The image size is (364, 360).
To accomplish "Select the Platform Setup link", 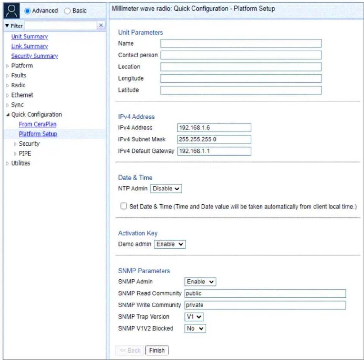I will pos(38,134).
